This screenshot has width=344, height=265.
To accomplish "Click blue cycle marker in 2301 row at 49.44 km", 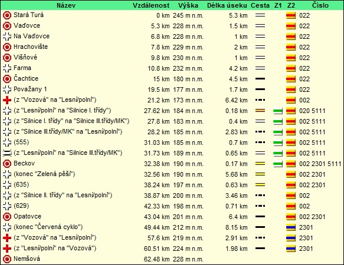I will [x=291, y=227].
